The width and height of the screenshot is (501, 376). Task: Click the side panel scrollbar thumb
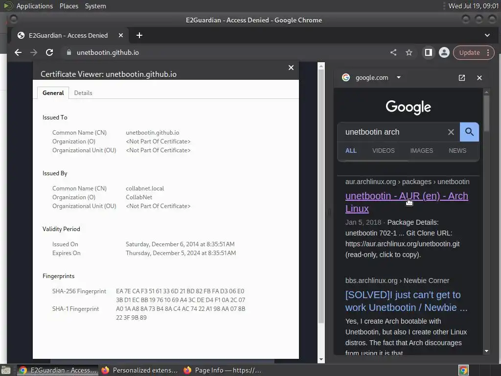click(487, 113)
